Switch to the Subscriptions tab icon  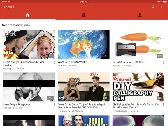click(83, 15)
